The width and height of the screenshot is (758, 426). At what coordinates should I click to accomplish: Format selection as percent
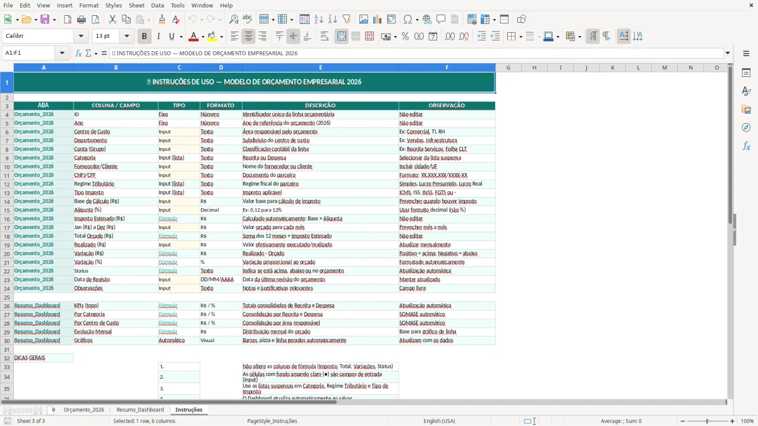click(405, 36)
